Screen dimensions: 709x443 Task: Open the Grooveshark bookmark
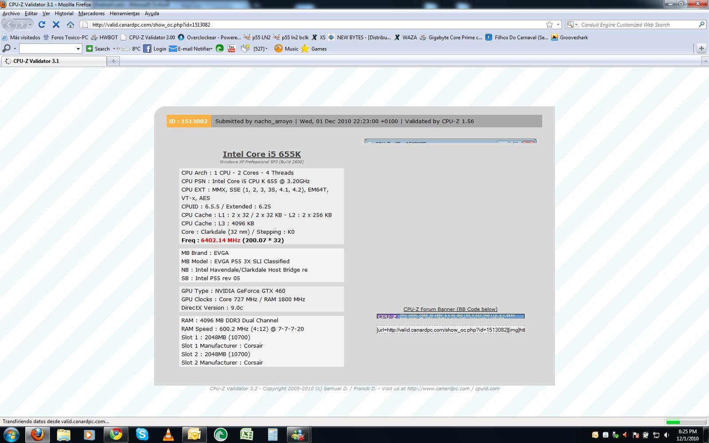[569, 37]
